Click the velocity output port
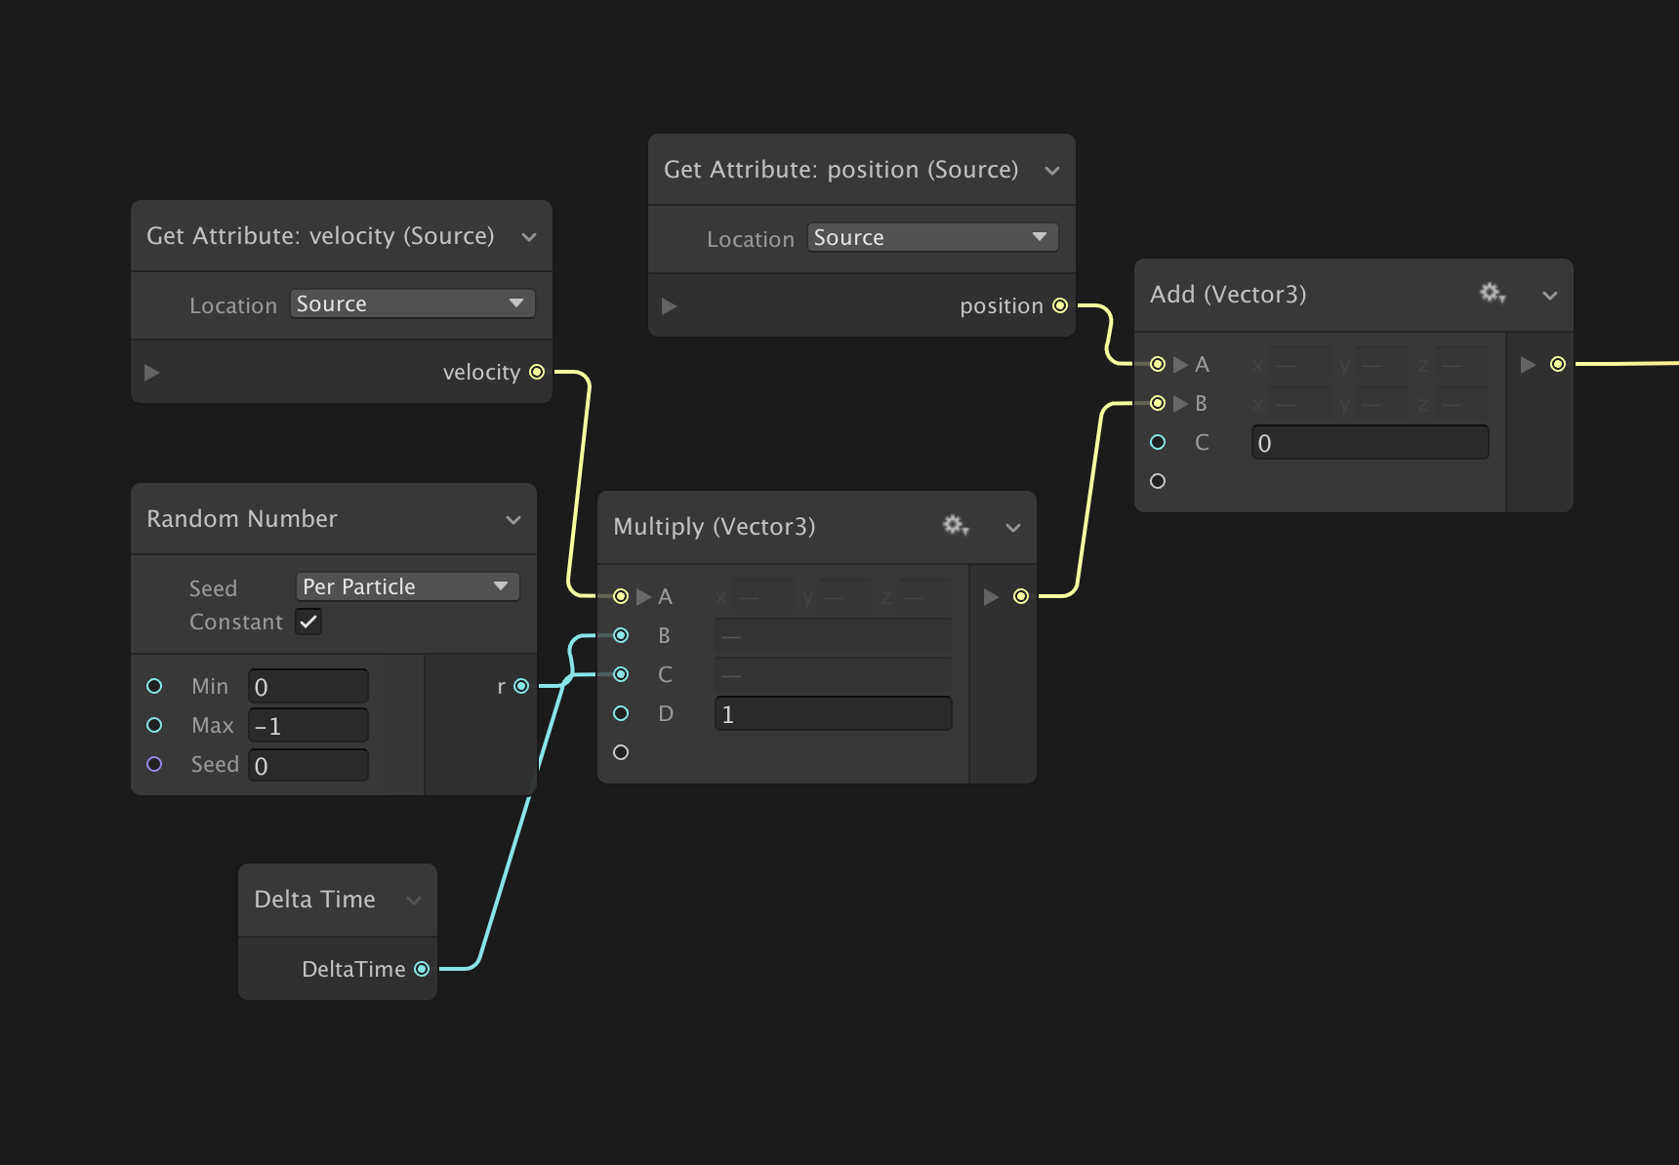Screen dimensions: 1679x1165 537,372
